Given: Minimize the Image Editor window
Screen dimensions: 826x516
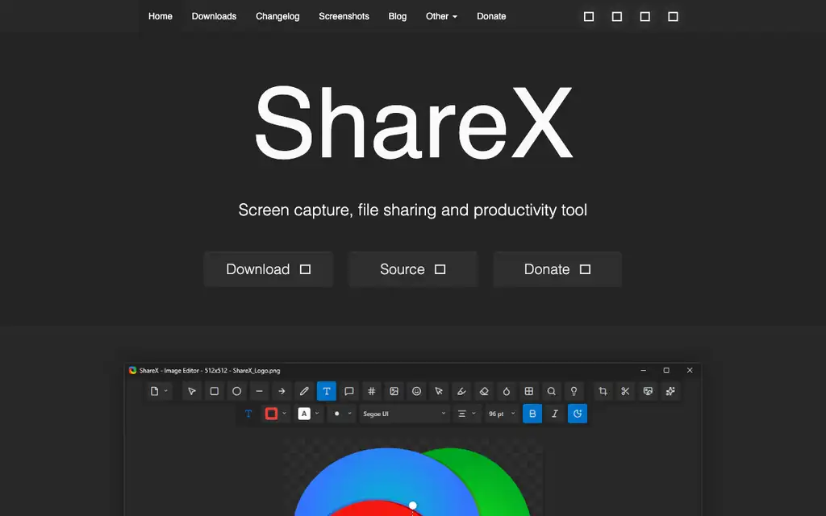Looking at the screenshot, I should [x=643, y=371].
